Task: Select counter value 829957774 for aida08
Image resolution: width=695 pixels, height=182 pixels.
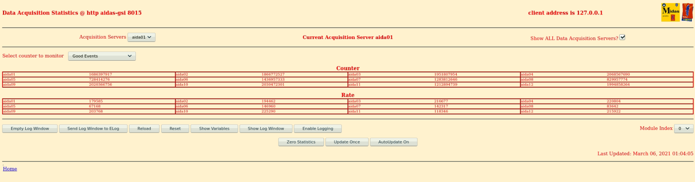Action: [617, 80]
